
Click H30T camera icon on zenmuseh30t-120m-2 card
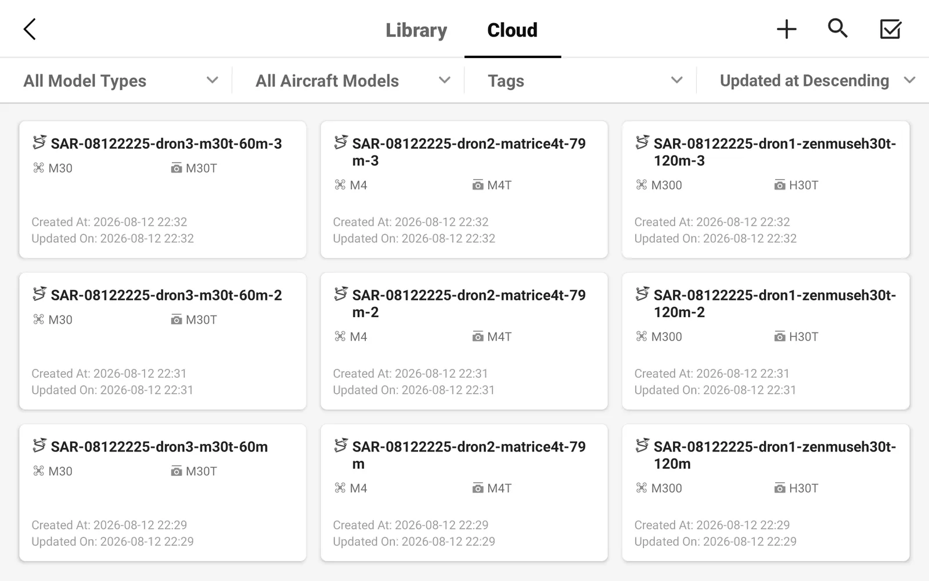pos(780,337)
